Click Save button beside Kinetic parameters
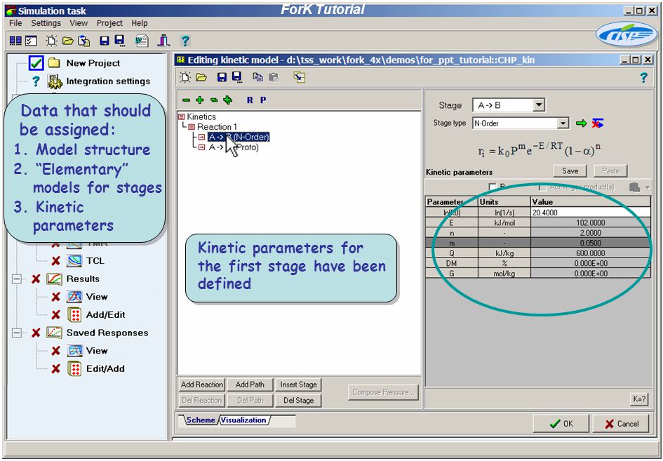Screen dimensions: 663x461 click(570, 171)
